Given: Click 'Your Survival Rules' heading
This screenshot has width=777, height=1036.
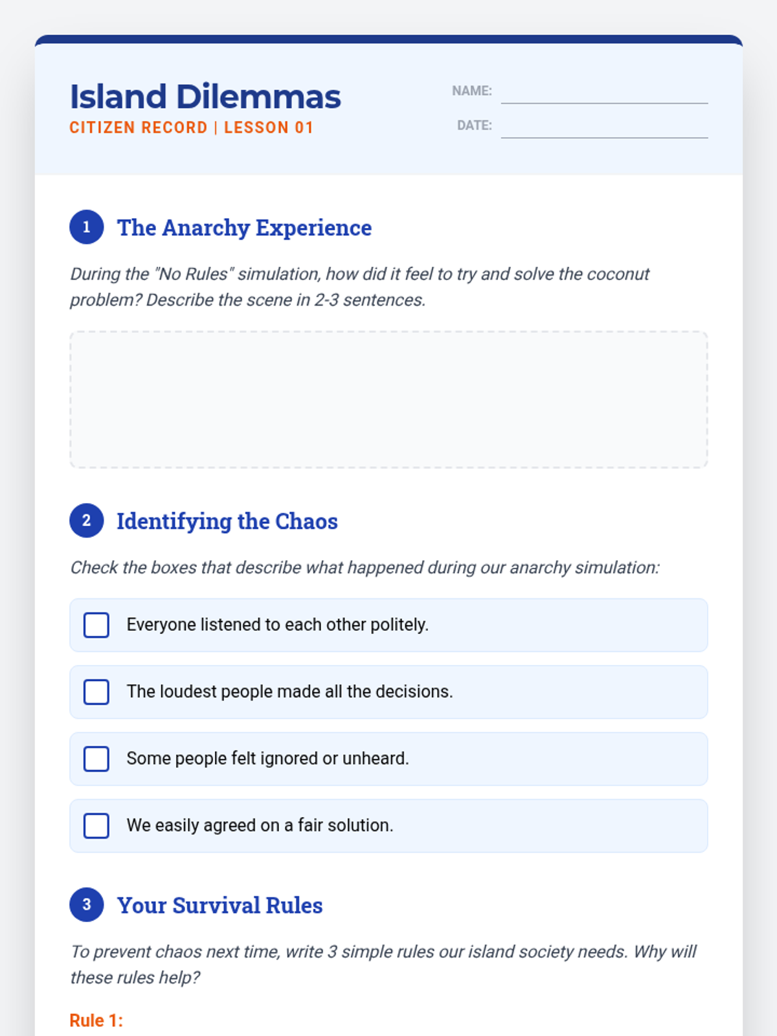Looking at the screenshot, I should click(x=220, y=905).
